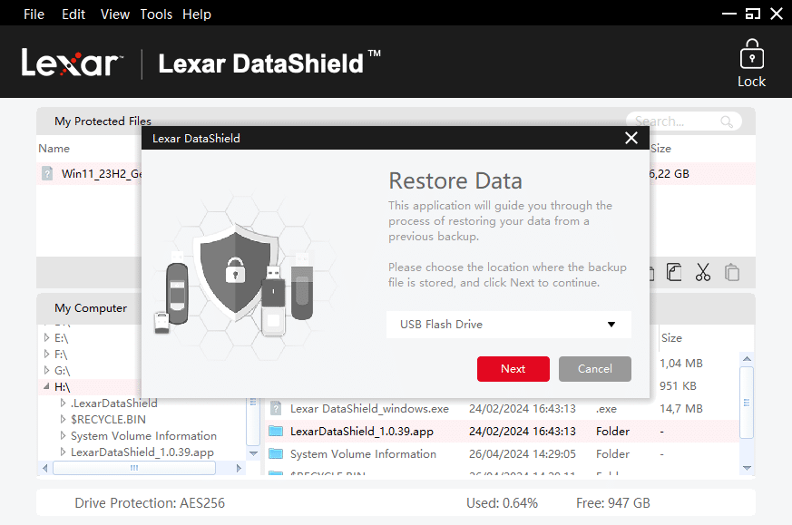
Task: Click the file icon beside Win11_23H2
Action: (x=47, y=174)
